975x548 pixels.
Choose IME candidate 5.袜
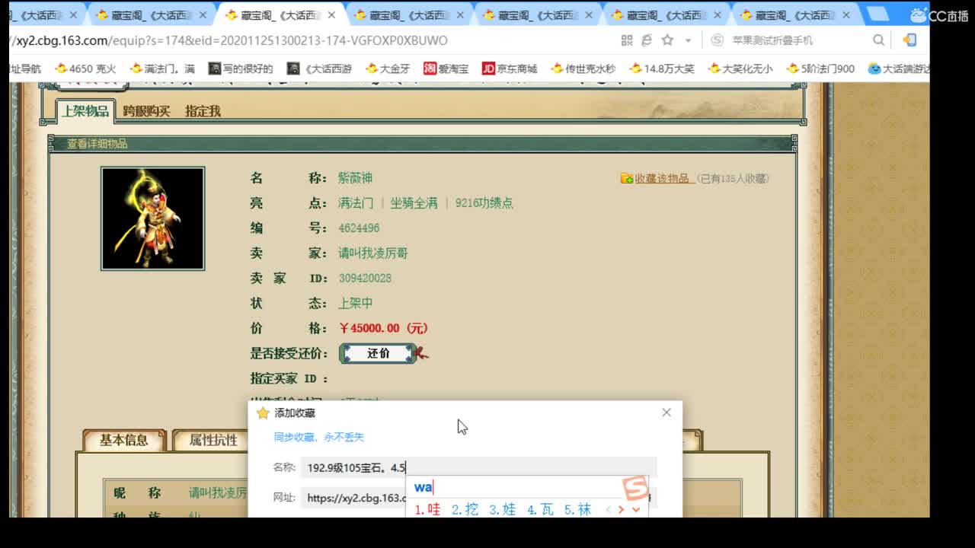[x=577, y=509]
